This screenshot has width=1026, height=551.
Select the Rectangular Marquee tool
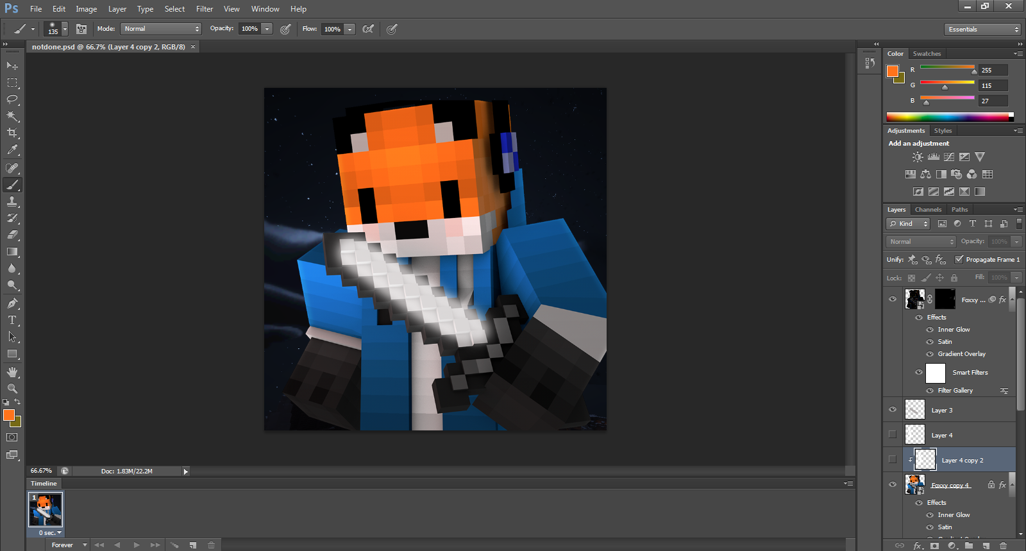coord(12,83)
